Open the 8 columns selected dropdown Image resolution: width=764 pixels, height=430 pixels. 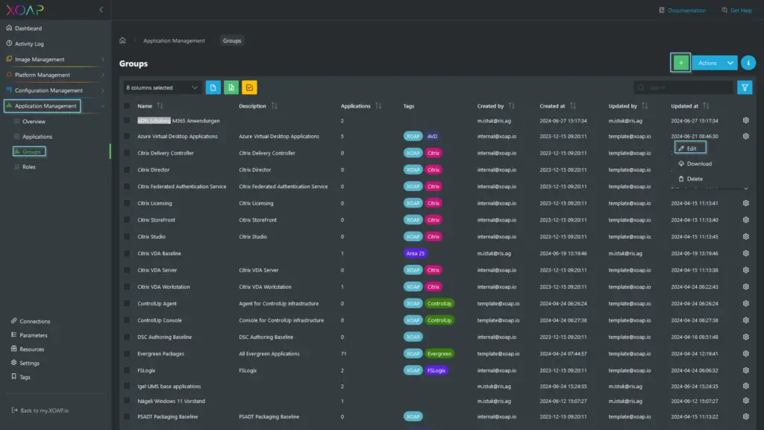tap(162, 88)
